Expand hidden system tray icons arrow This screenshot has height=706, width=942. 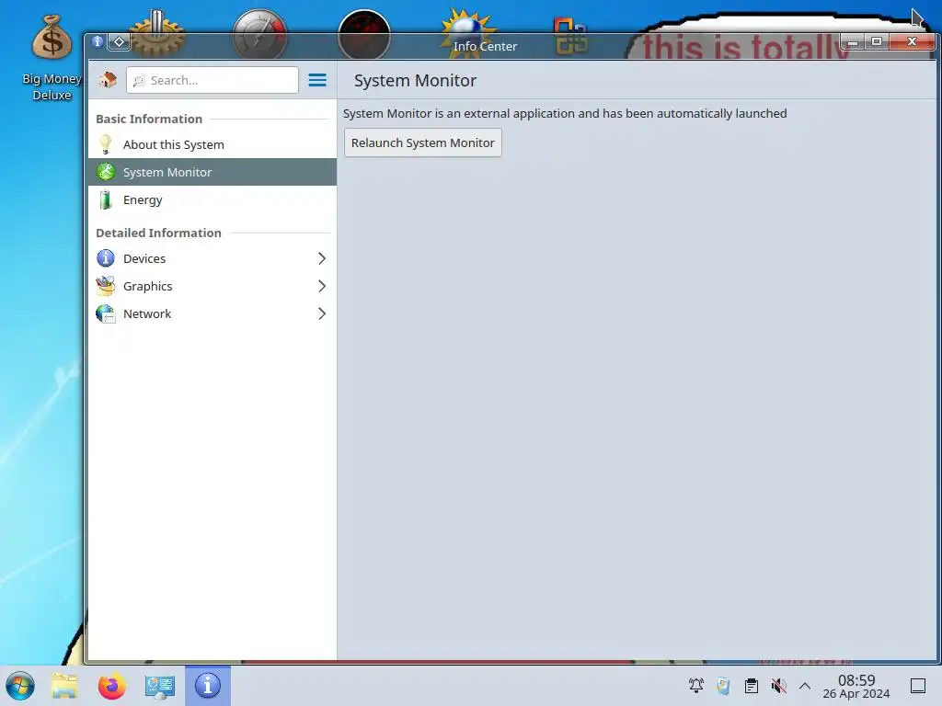click(x=805, y=686)
